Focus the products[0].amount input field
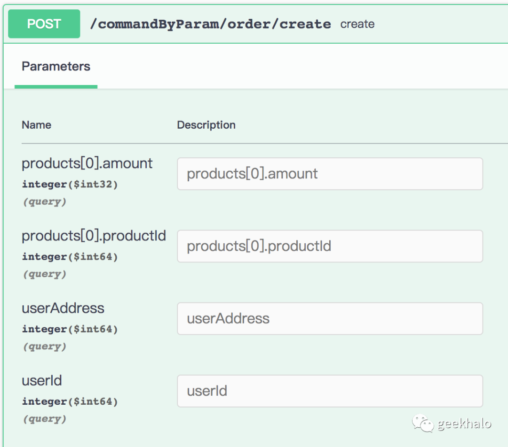The image size is (508, 447). pyautogui.click(x=330, y=174)
